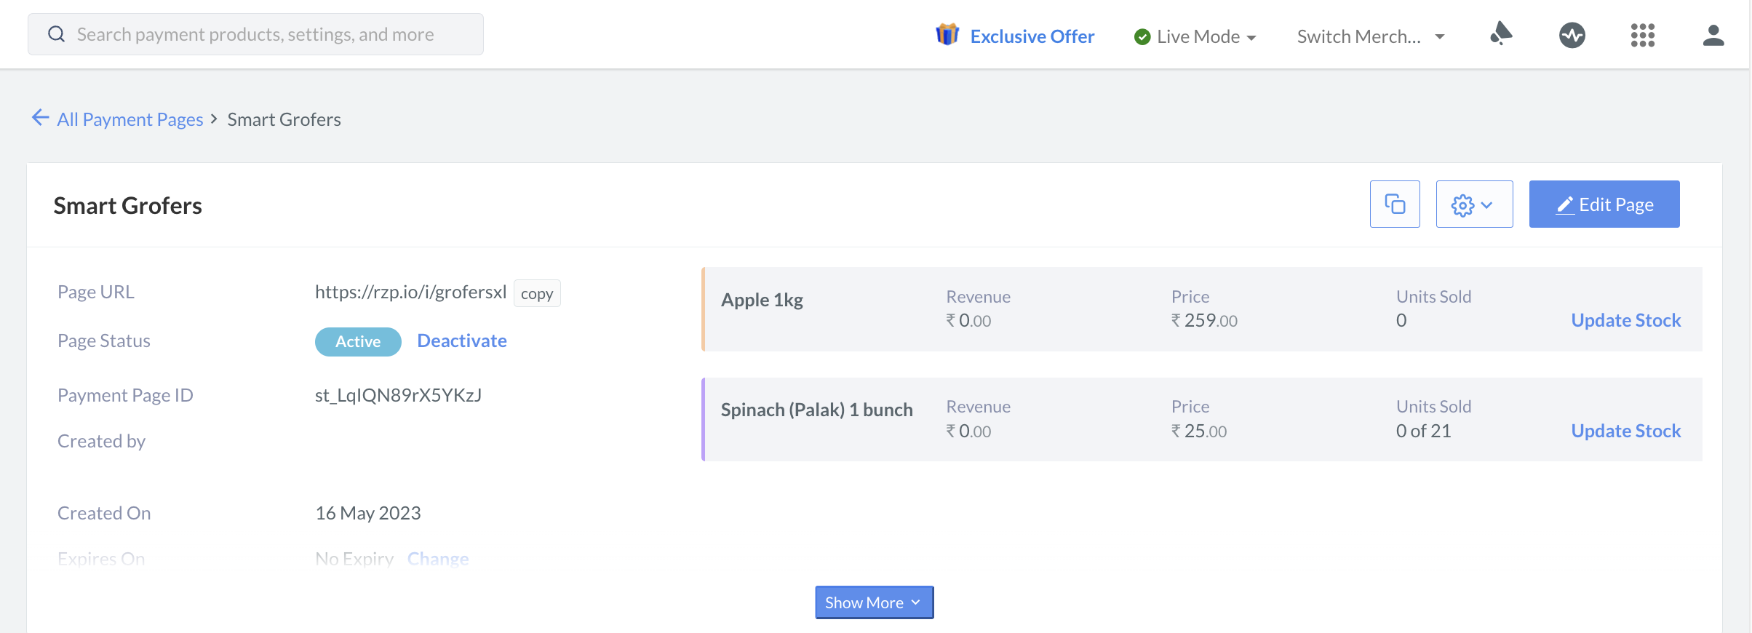Image resolution: width=1752 pixels, height=633 pixels.
Task: Change the No Expiry setting
Action: (438, 559)
